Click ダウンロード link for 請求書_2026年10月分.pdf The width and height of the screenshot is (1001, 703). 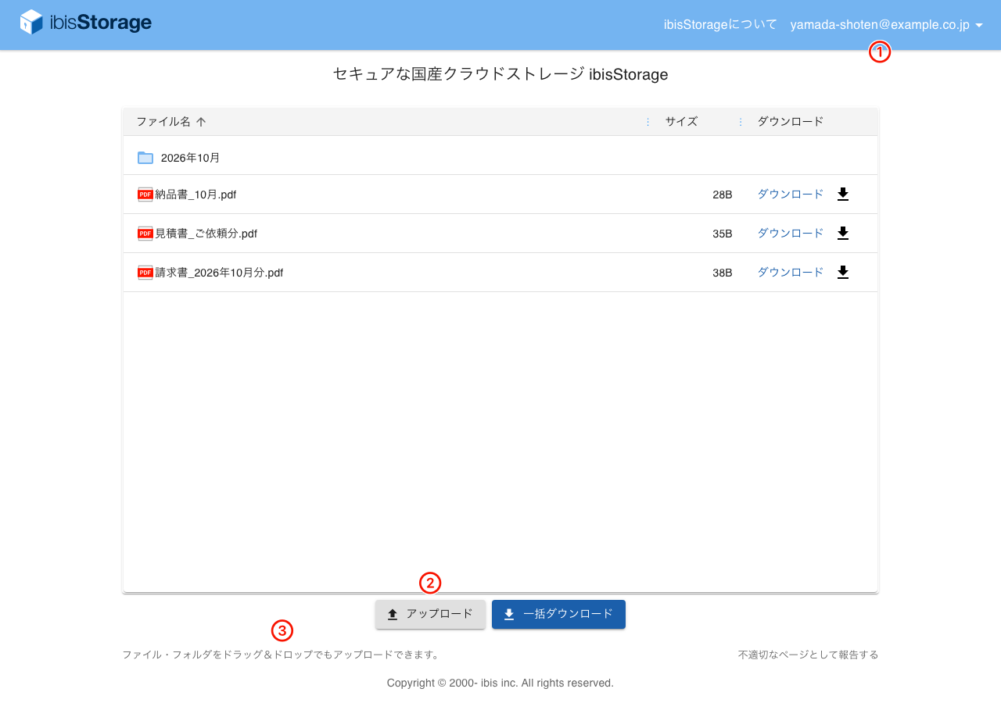pos(790,273)
